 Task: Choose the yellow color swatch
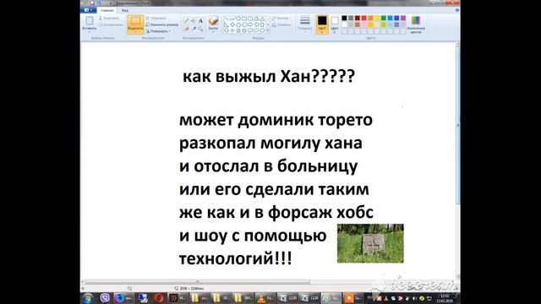[x=377, y=18]
